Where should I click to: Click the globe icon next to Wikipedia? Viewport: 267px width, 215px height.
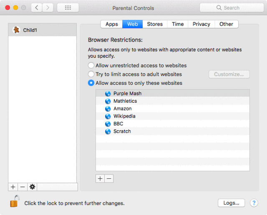(108, 116)
